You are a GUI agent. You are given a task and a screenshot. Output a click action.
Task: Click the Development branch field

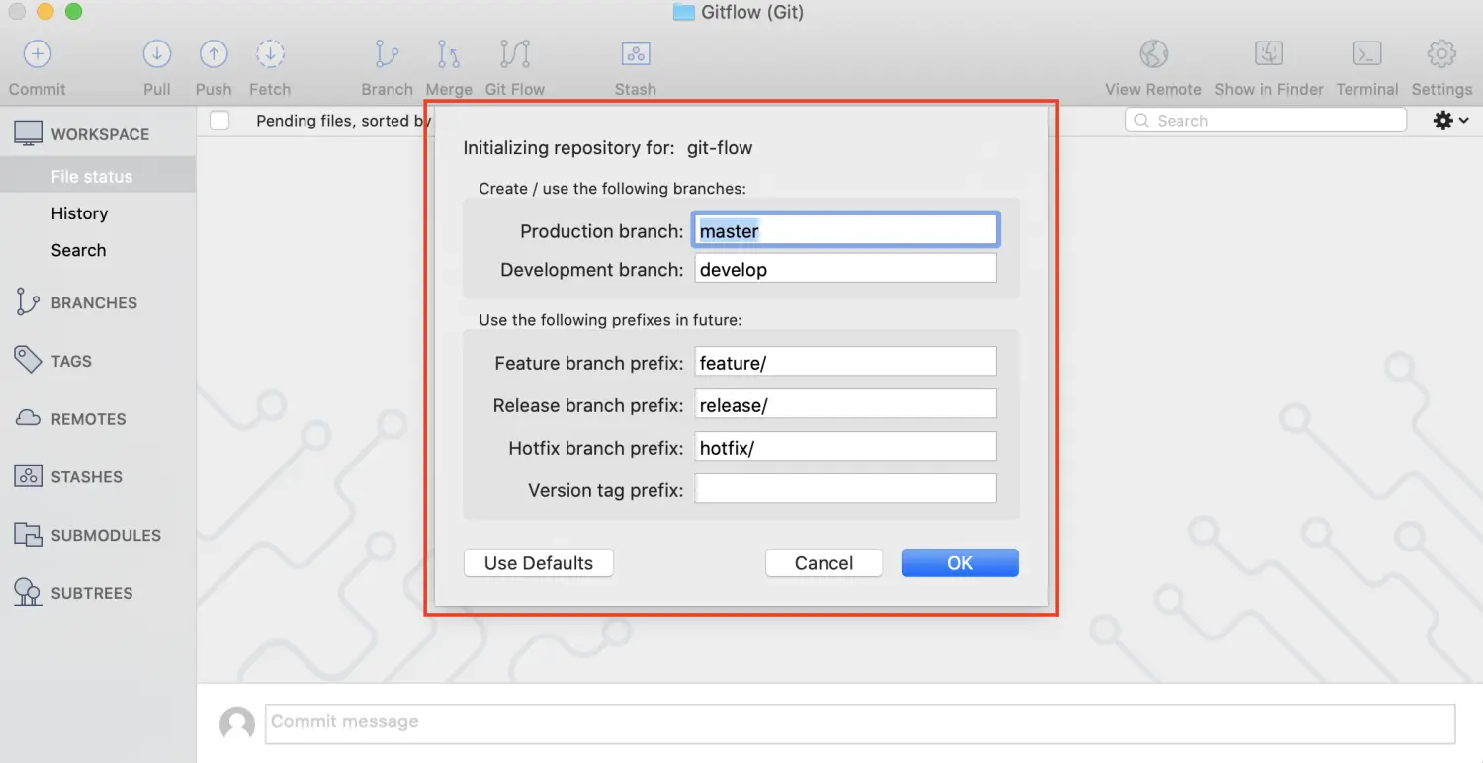tap(845, 269)
